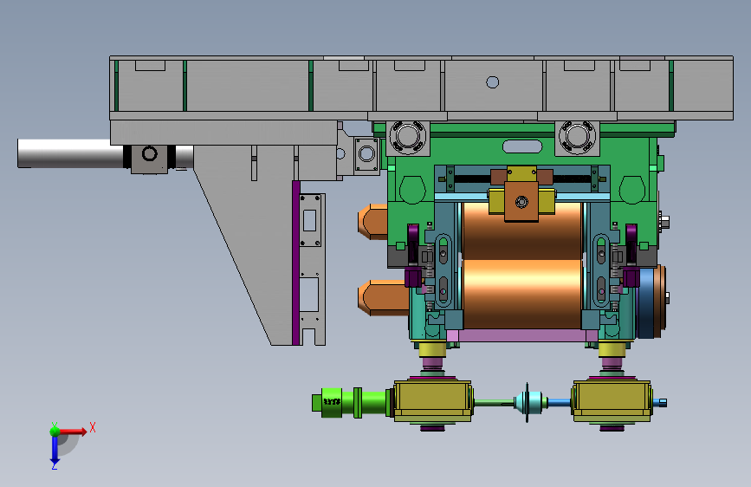Select the lower copper roller
Image resolution: width=751 pixels, height=487 pixels.
pyautogui.click(x=522, y=294)
